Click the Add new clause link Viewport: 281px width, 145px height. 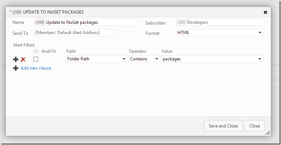point(36,68)
